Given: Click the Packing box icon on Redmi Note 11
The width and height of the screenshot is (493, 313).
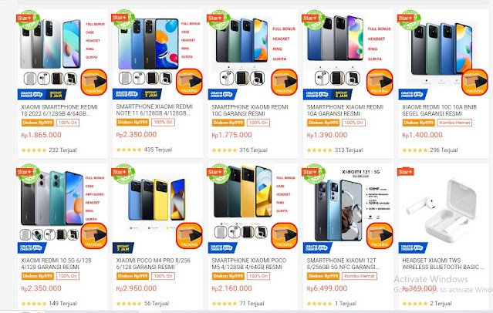Looking at the screenshot, I should point(189,82).
